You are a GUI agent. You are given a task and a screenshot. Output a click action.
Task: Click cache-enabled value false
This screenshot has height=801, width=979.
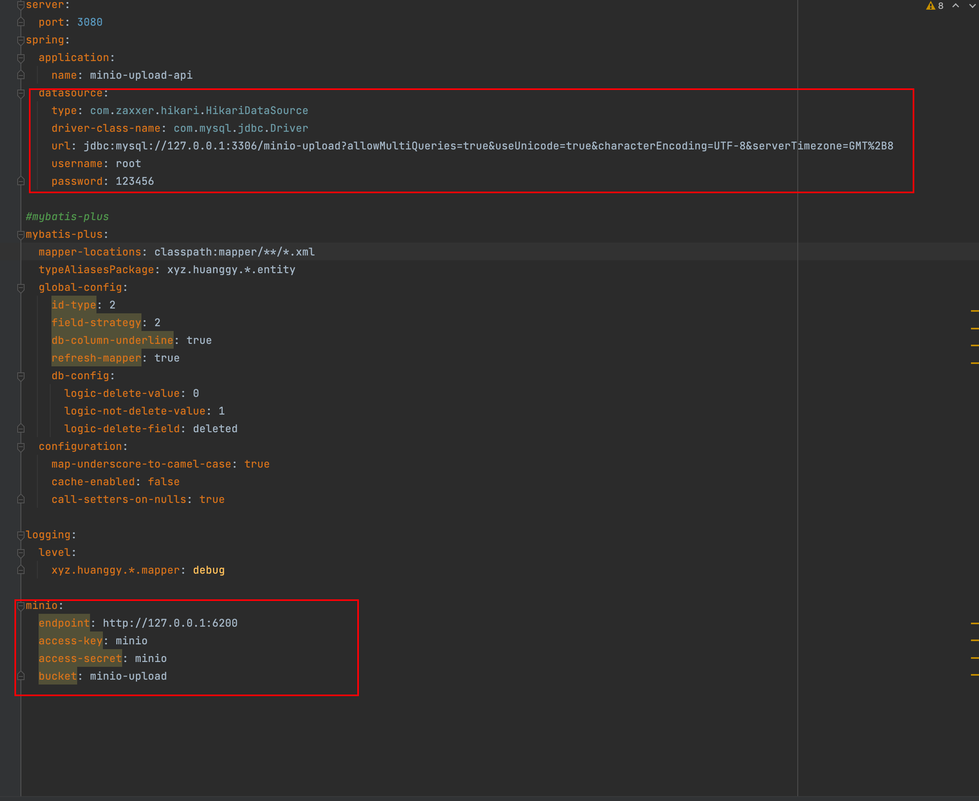[164, 482]
